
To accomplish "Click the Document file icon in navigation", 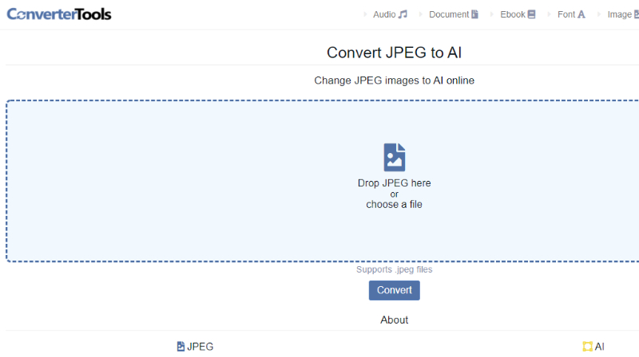I will 474,14.
